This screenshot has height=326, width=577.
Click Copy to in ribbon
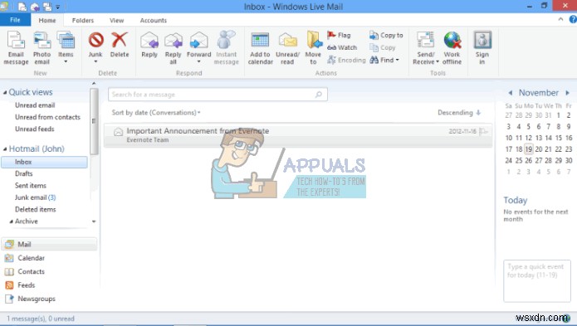click(x=386, y=36)
